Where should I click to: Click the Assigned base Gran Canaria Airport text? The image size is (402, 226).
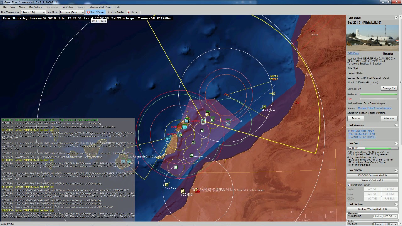pyautogui.click(x=366, y=104)
